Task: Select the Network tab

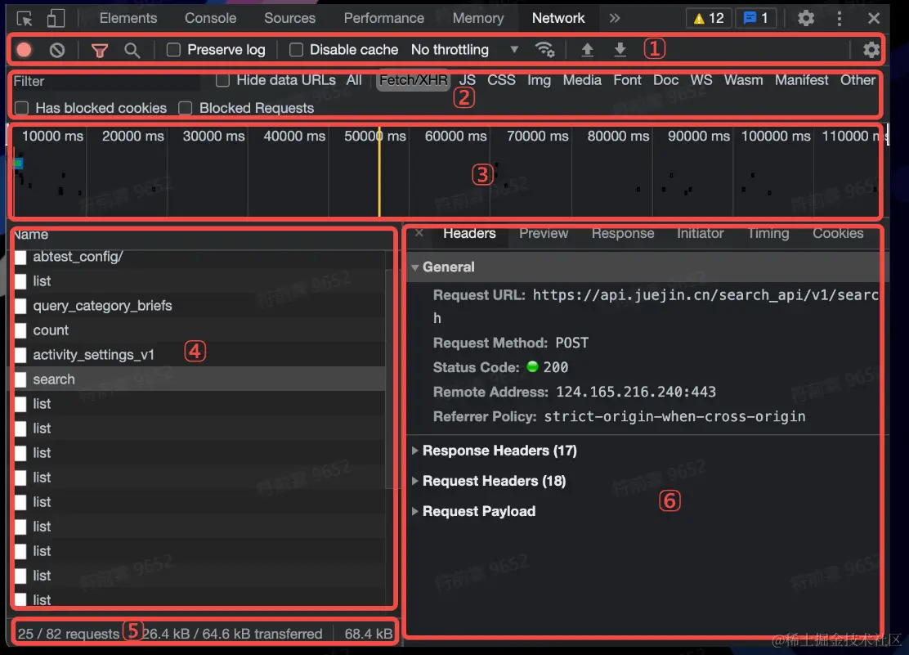Action: (x=558, y=19)
